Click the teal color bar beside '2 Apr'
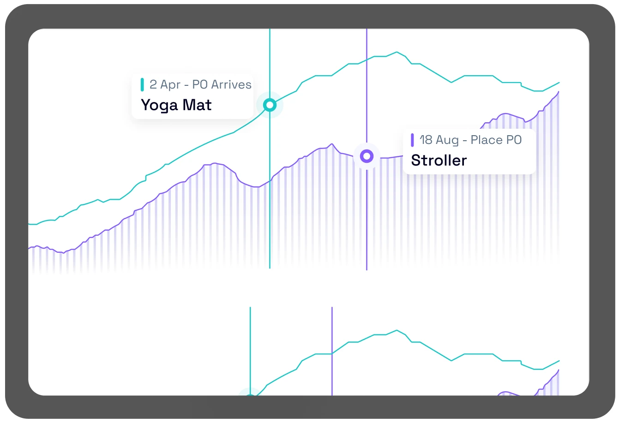The width and height of the screenshot is (619, 423). 143,85
